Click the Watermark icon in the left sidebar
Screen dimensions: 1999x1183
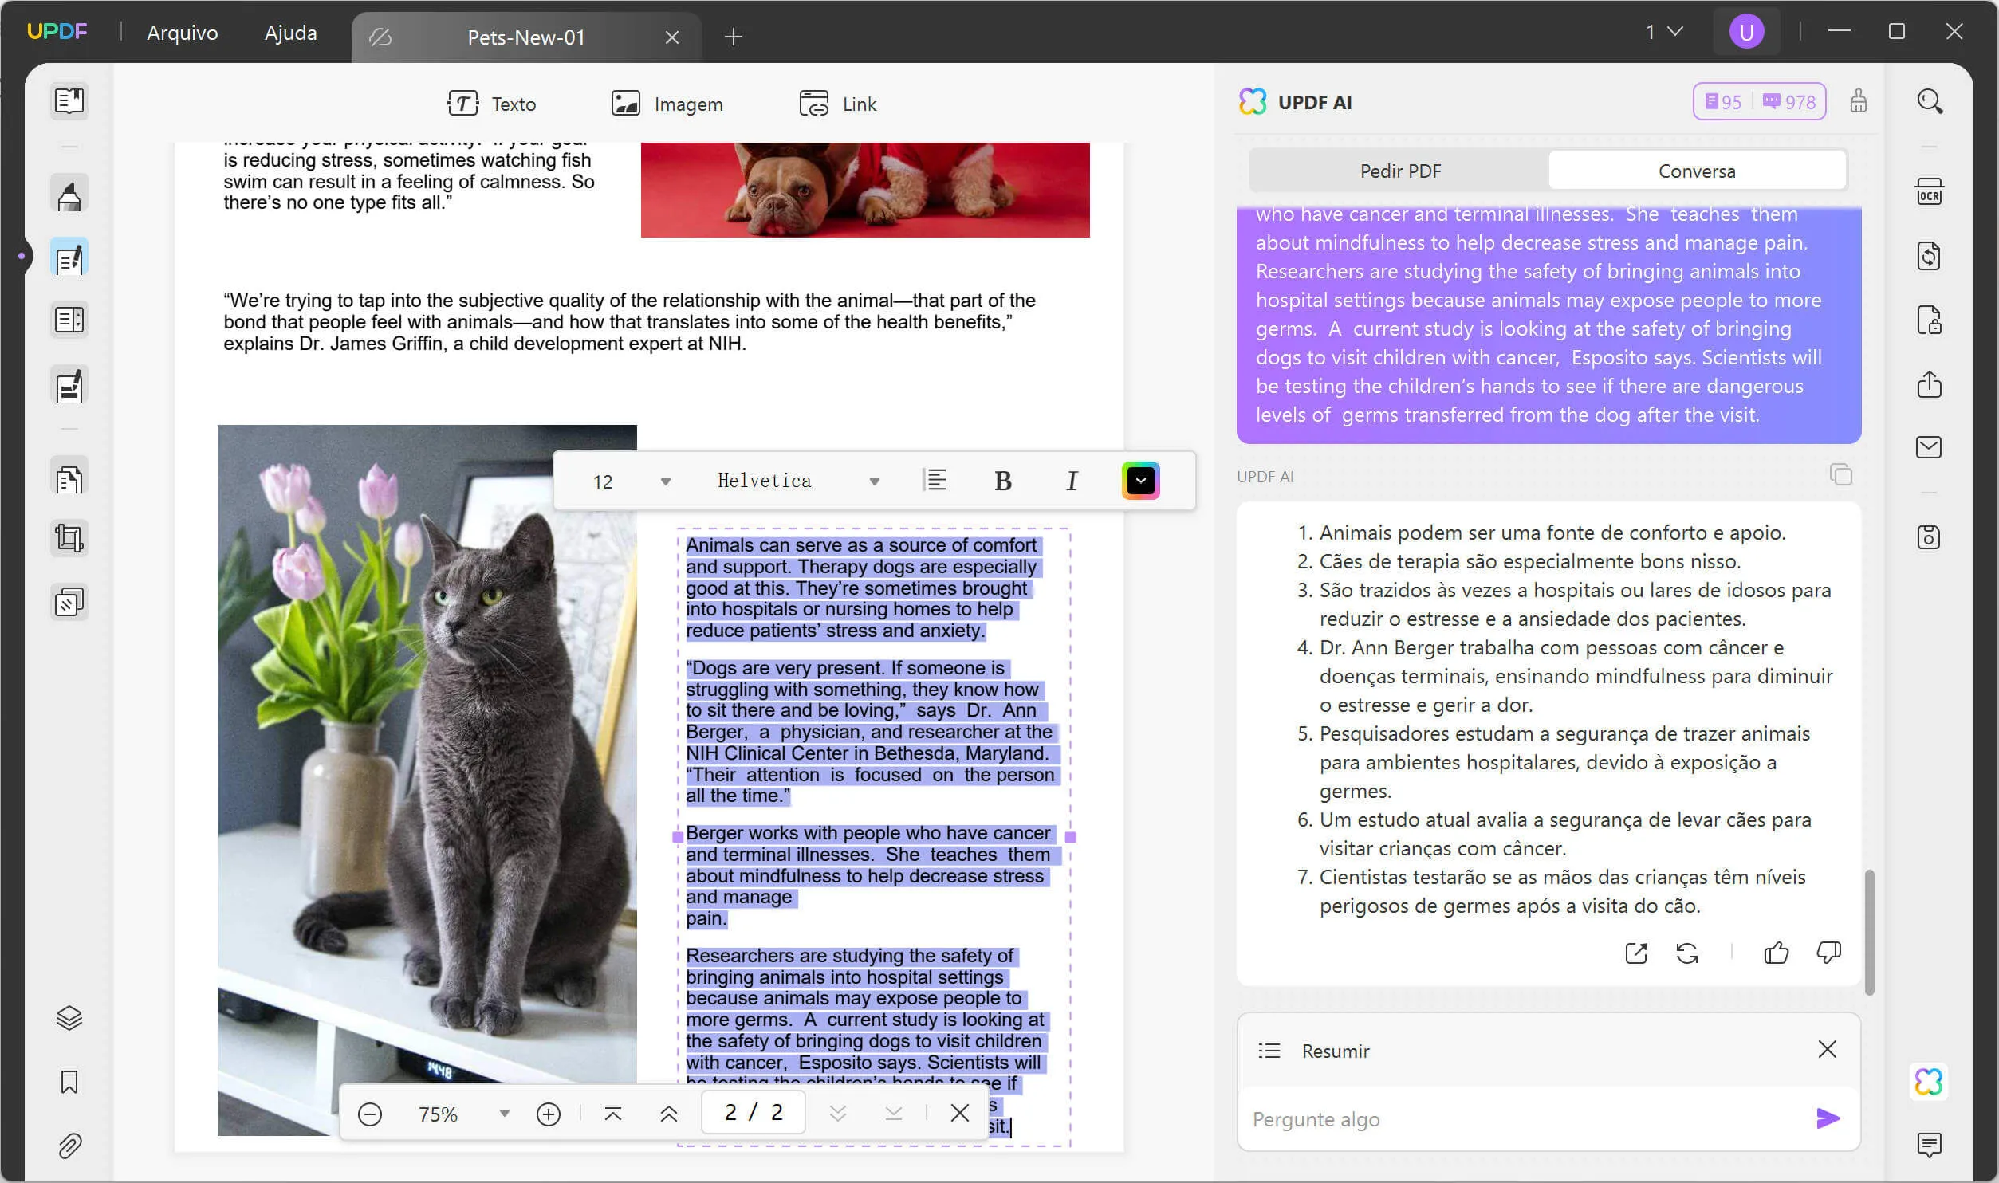click(x=69, y=601)
